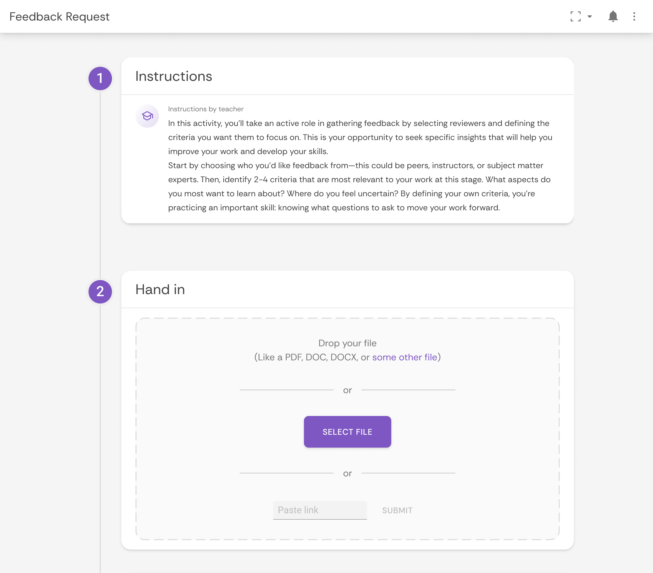This screenshot has height=573, width=653.
Task: Select the Hand in card heading
Action: 160,289
